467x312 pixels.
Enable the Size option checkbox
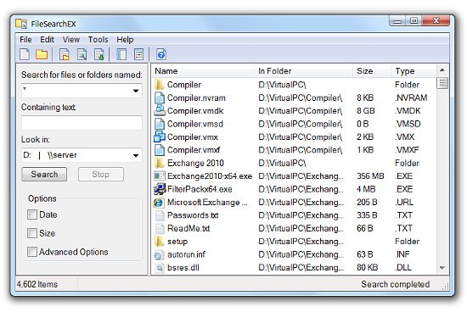coord(32,233)
